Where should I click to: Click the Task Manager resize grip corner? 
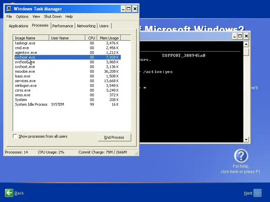click(x=136, y=153)
